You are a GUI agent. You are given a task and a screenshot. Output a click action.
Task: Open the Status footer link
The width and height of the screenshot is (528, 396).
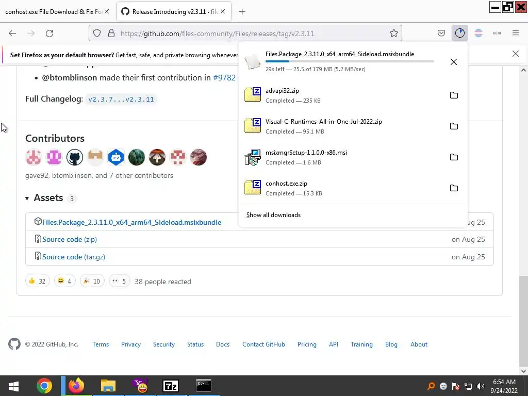[195, 344]
